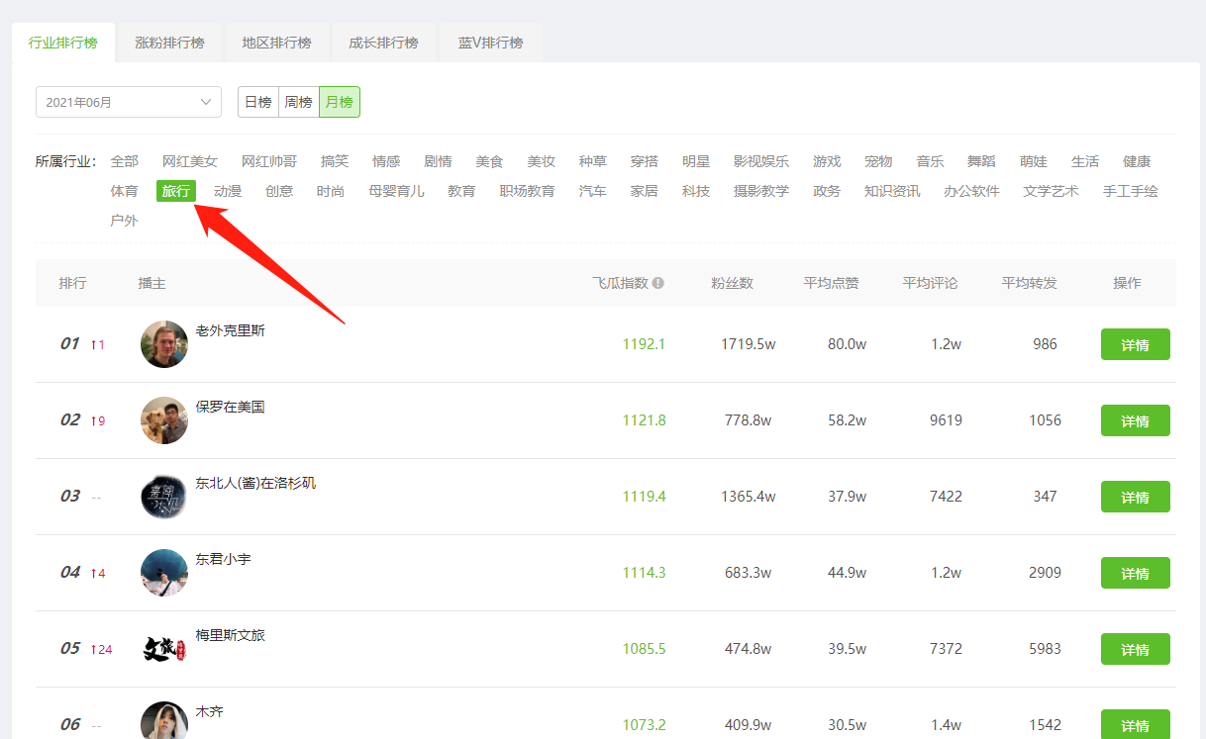Filter by the 美食 industry category
The width and height of the screenshot is (1206, 739).
click(489, 161)
